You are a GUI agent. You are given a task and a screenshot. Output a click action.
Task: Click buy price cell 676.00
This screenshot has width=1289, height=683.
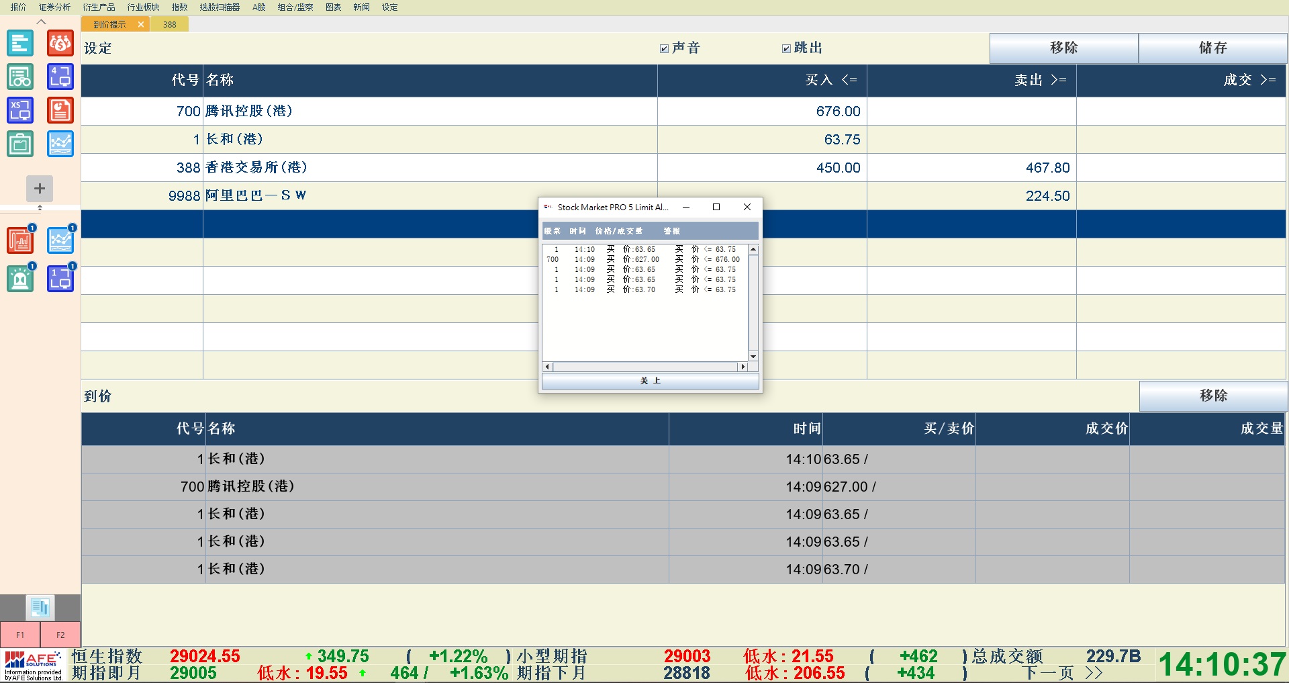click(762, 111)
